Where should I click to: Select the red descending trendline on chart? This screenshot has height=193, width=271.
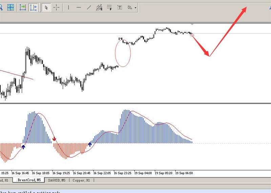coord(17,75)
